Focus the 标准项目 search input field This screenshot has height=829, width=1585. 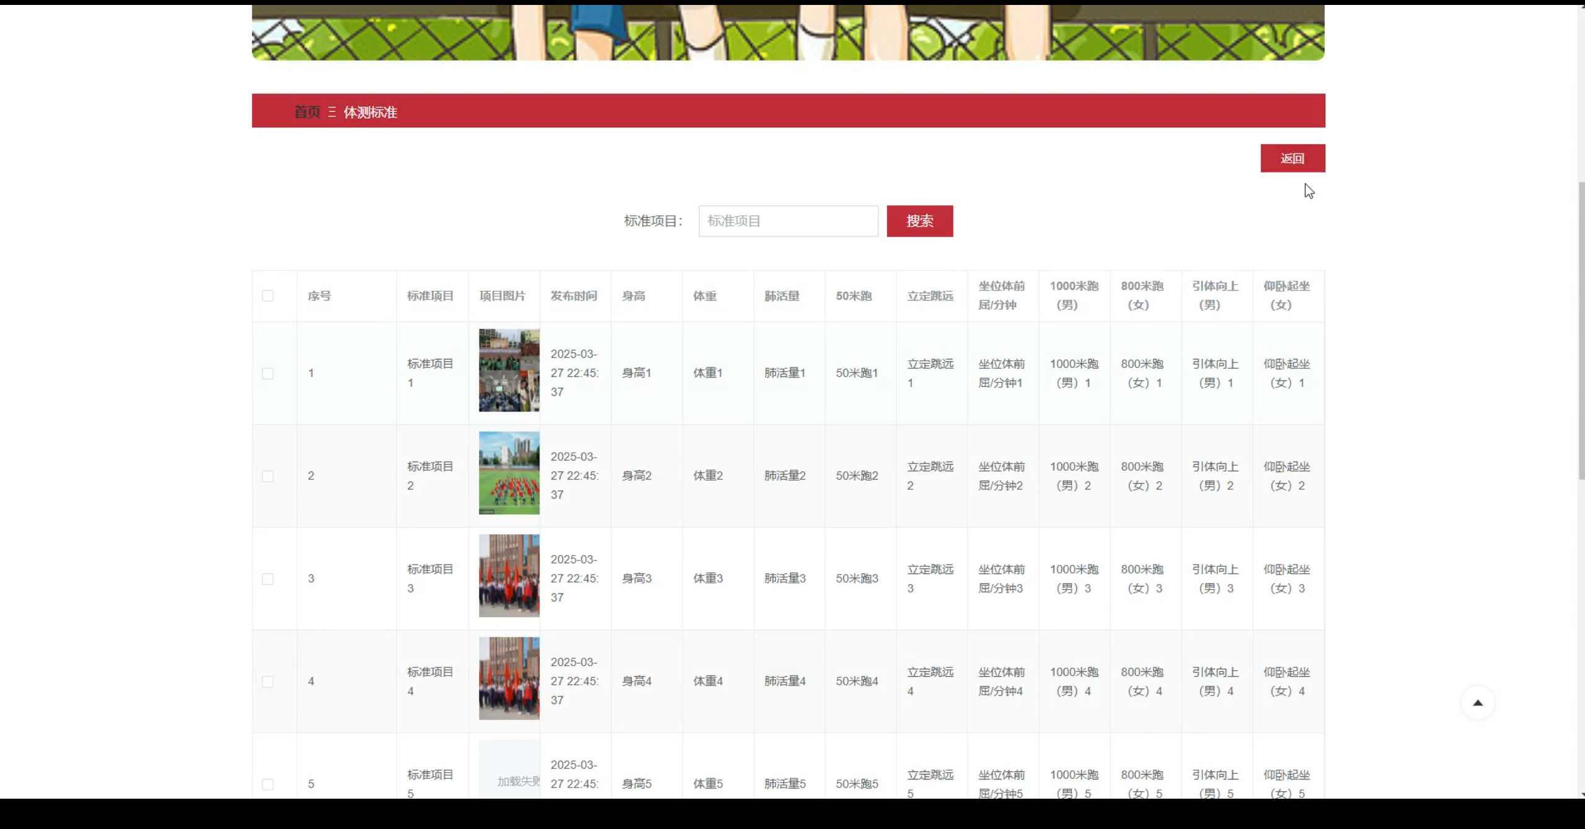tap(788, 221)
